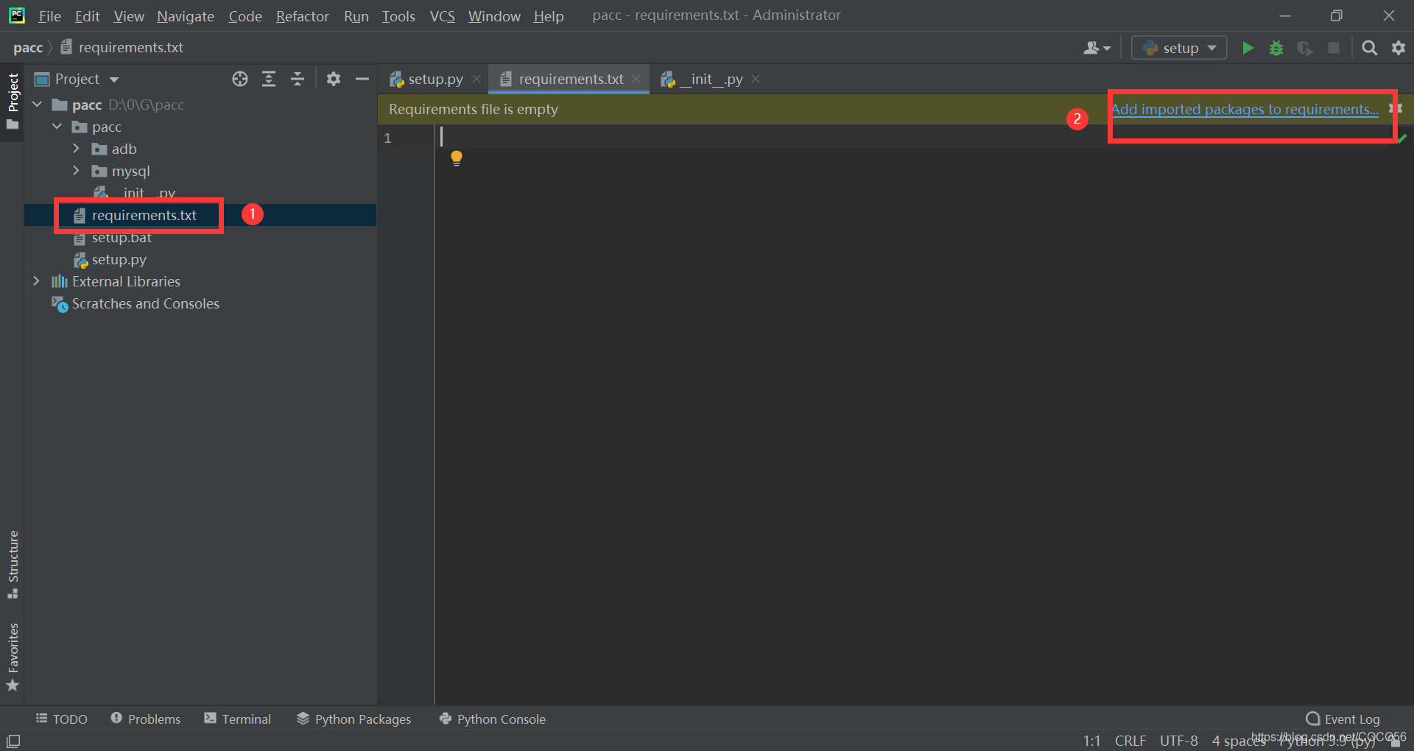The width and height of the screenshot is (1414, 751).
Task: Click the notification banner gear icon
Action: [x=1395, y=109]
